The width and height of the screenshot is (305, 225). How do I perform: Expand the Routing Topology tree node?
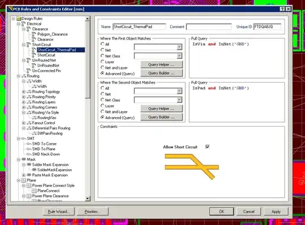(24, 92)
